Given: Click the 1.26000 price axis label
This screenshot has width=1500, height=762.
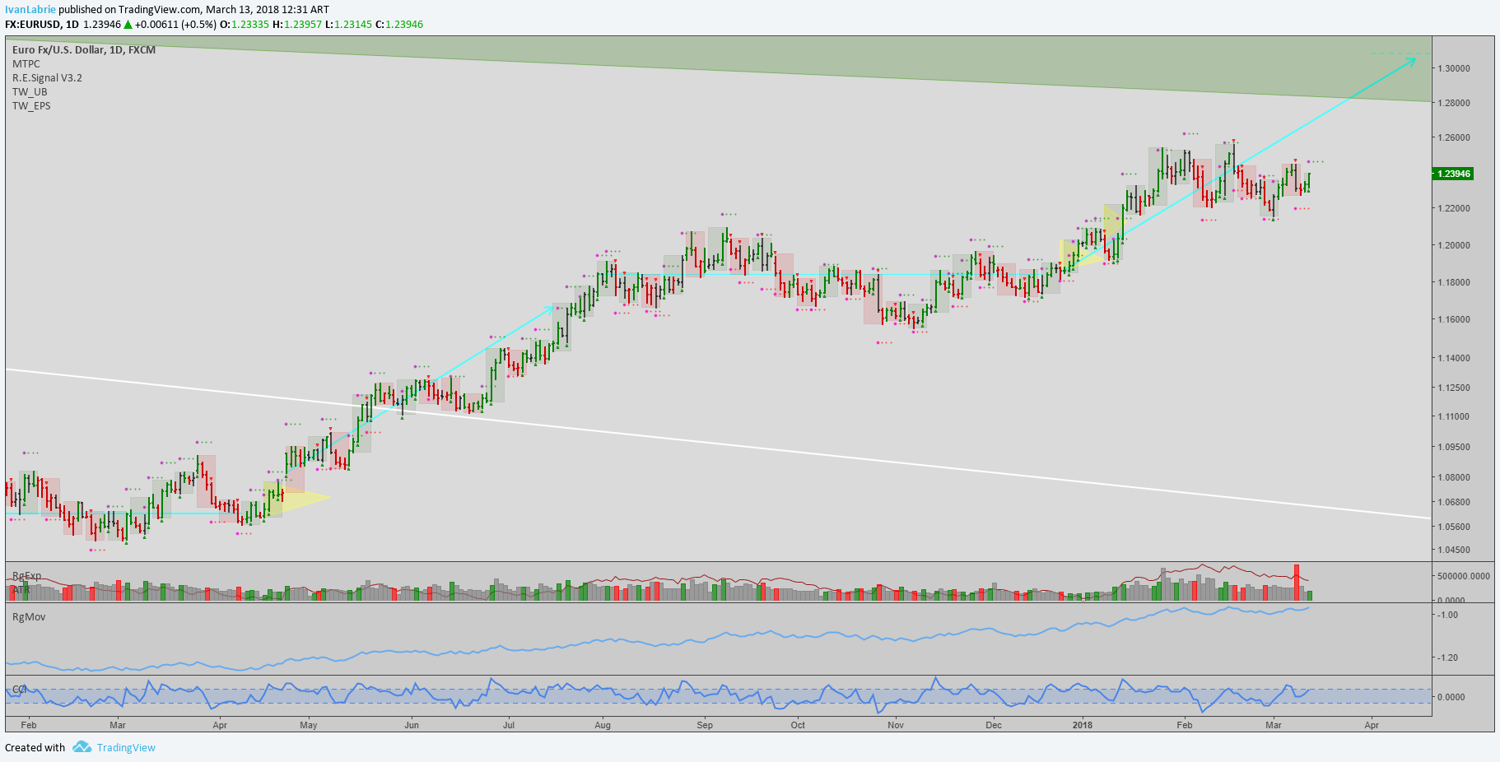Looking at the screenshot, I should coord(1454,137).
